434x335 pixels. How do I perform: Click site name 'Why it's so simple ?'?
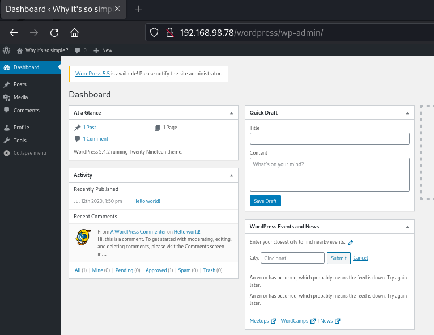click(47, 50)
